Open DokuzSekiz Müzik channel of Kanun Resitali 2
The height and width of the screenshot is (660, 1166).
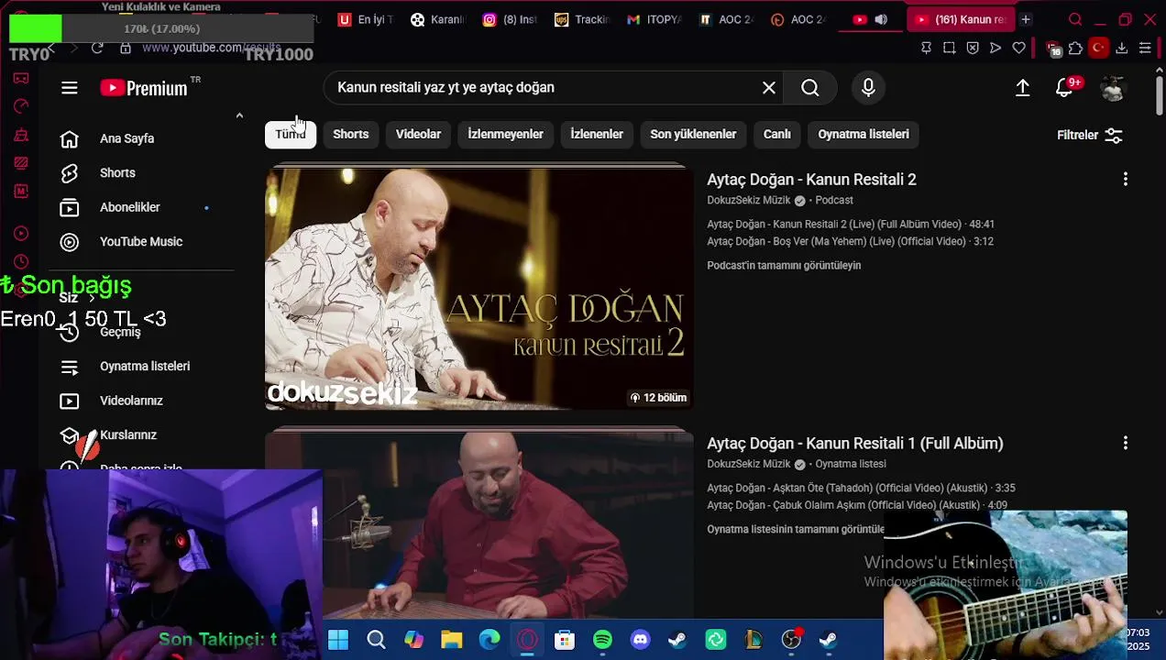point(749,201)
